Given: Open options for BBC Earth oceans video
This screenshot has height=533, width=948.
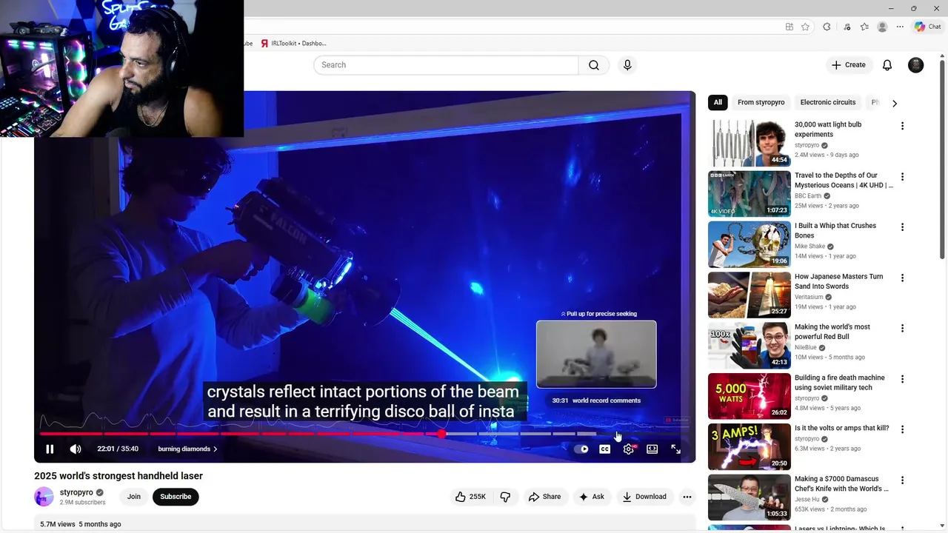Looking at the screenshot, I should [902, 177].
